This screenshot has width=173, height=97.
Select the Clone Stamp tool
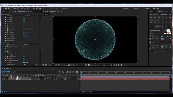tap(34, 8)
